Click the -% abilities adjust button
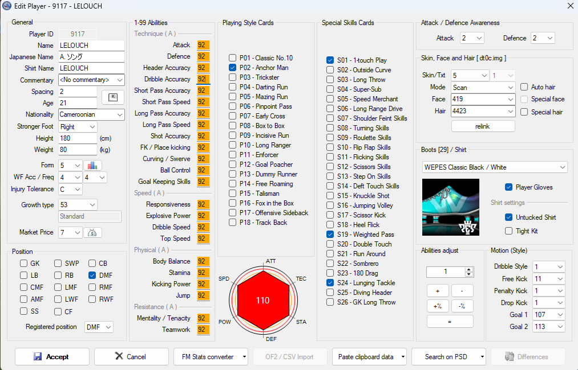The width and height of the screenshot is (578, 370). point(462,306)
